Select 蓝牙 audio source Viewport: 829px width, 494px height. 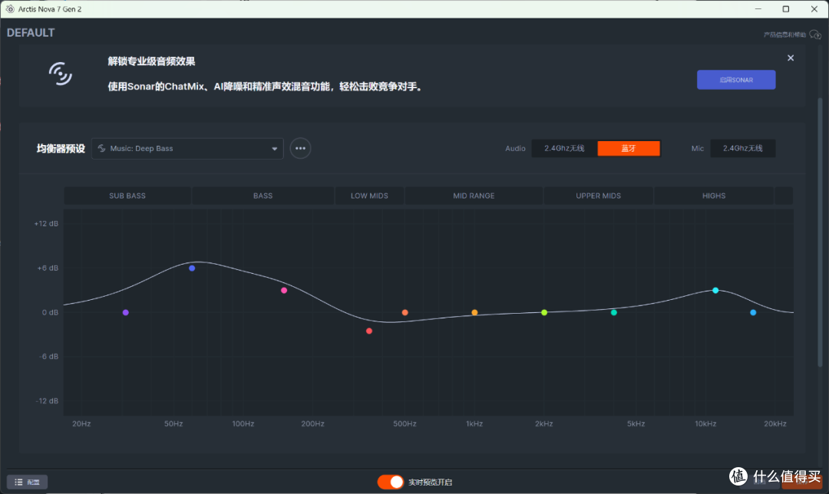(x=629, y=149)
